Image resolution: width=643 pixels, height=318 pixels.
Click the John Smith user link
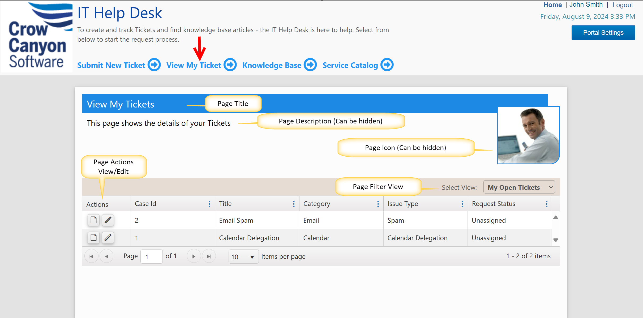586,5
